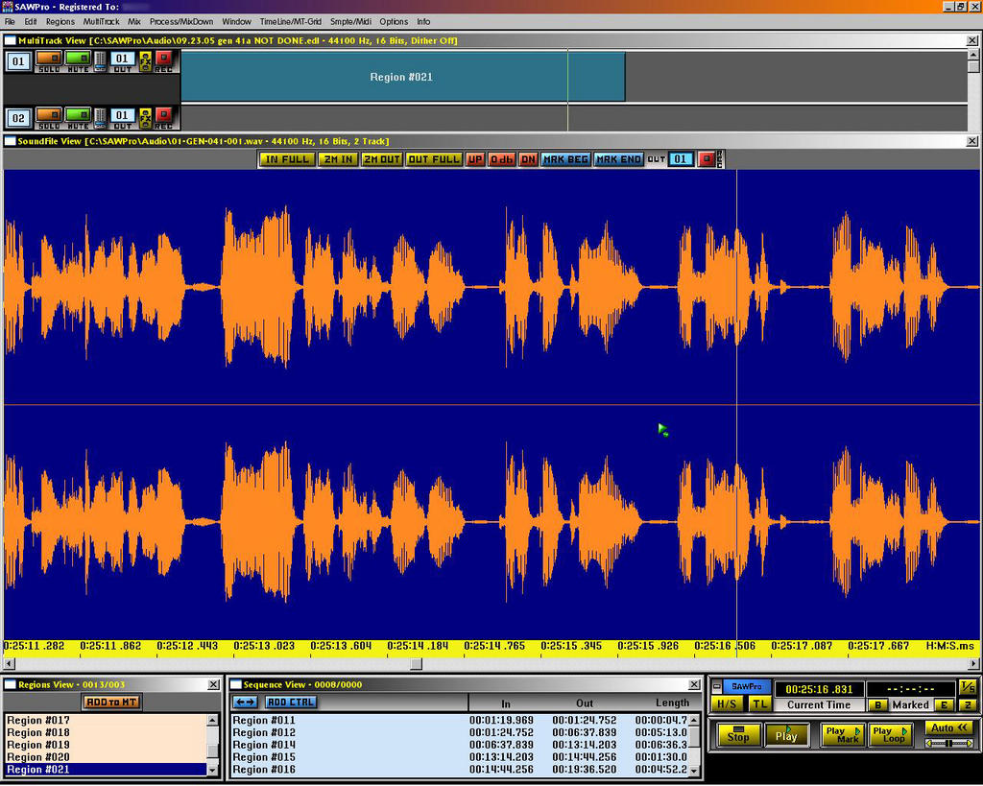
Task: Click waveform scrollbar right arrow
Action: click(x=973, y=664)
